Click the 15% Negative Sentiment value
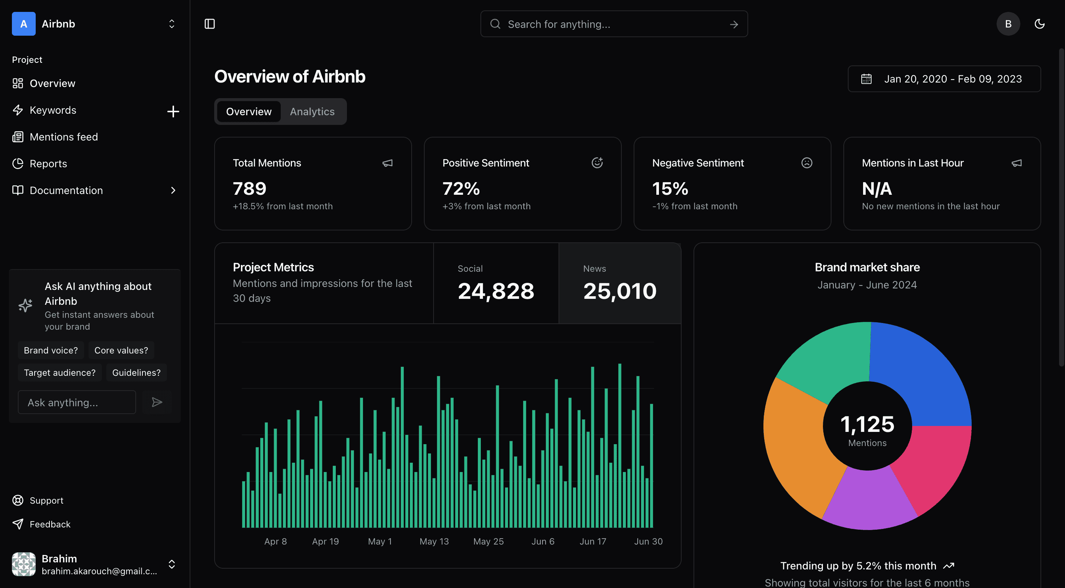Screen dimensions: 1065x588 (670, 188)
